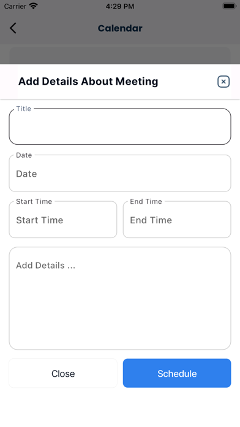Screen dimensions: 240x427
Task: Click the Wi-Fi status icon
Action: 34,6
